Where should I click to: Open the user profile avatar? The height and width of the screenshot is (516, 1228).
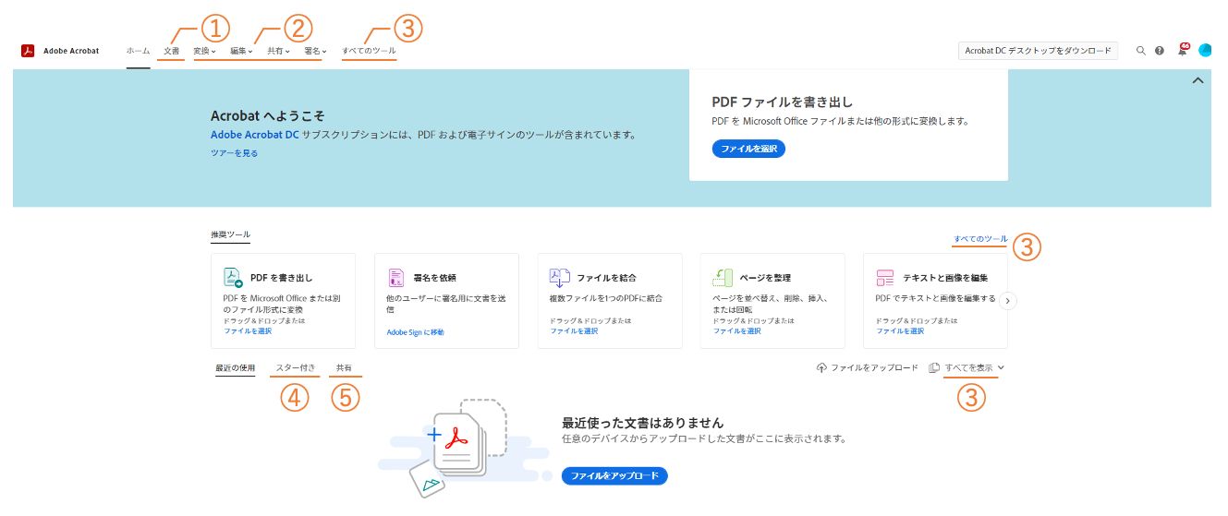[1205, 50]
